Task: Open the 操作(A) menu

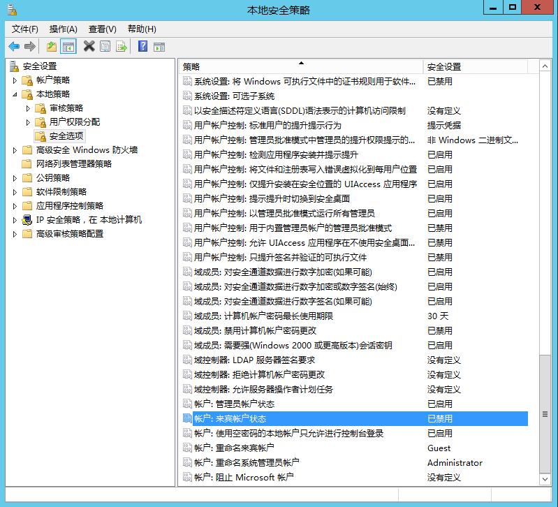Action: click(64, 29)
